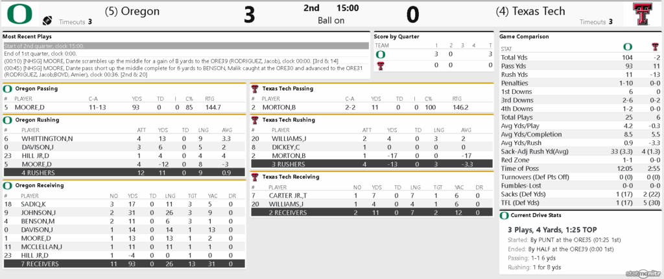Click the Oregon logo beside Oregon Receiving
This screenshot has width=664, height=279.
8,186
